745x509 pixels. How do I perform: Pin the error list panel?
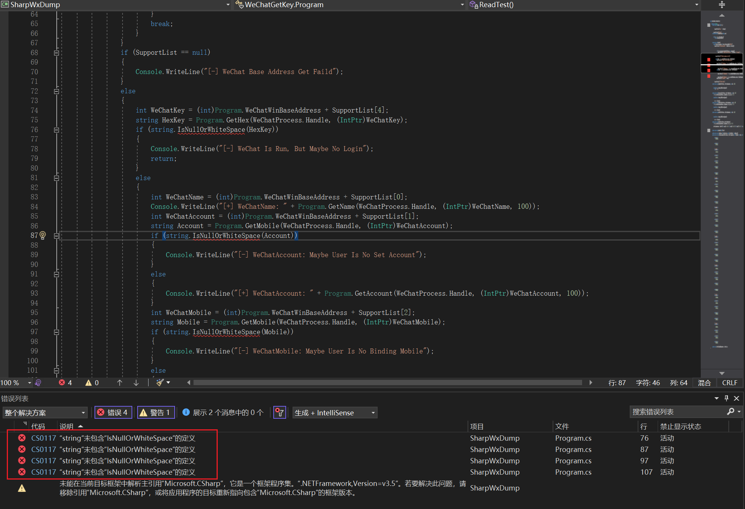tap(726, 398)
